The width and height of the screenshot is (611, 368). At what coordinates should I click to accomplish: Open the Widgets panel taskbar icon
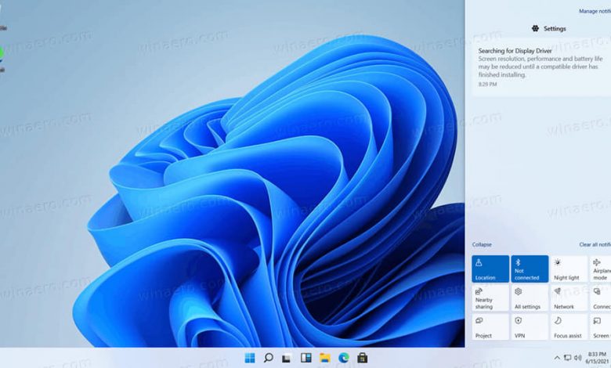coord(305,358)
